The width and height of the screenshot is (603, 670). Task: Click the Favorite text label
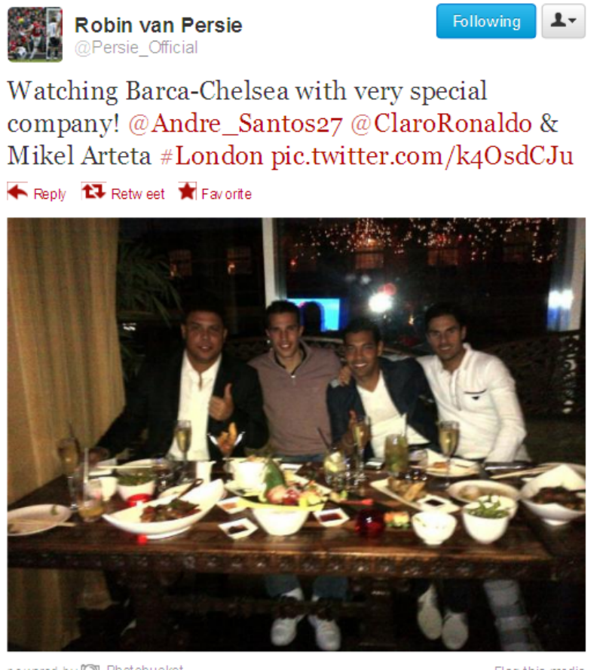[x=226, y=194]
